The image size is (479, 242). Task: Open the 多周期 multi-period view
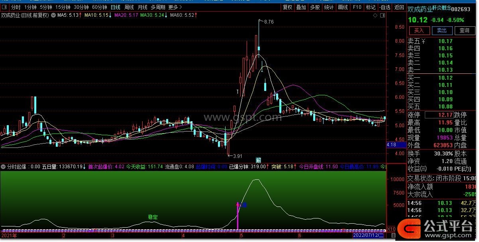tap(158, 7)
